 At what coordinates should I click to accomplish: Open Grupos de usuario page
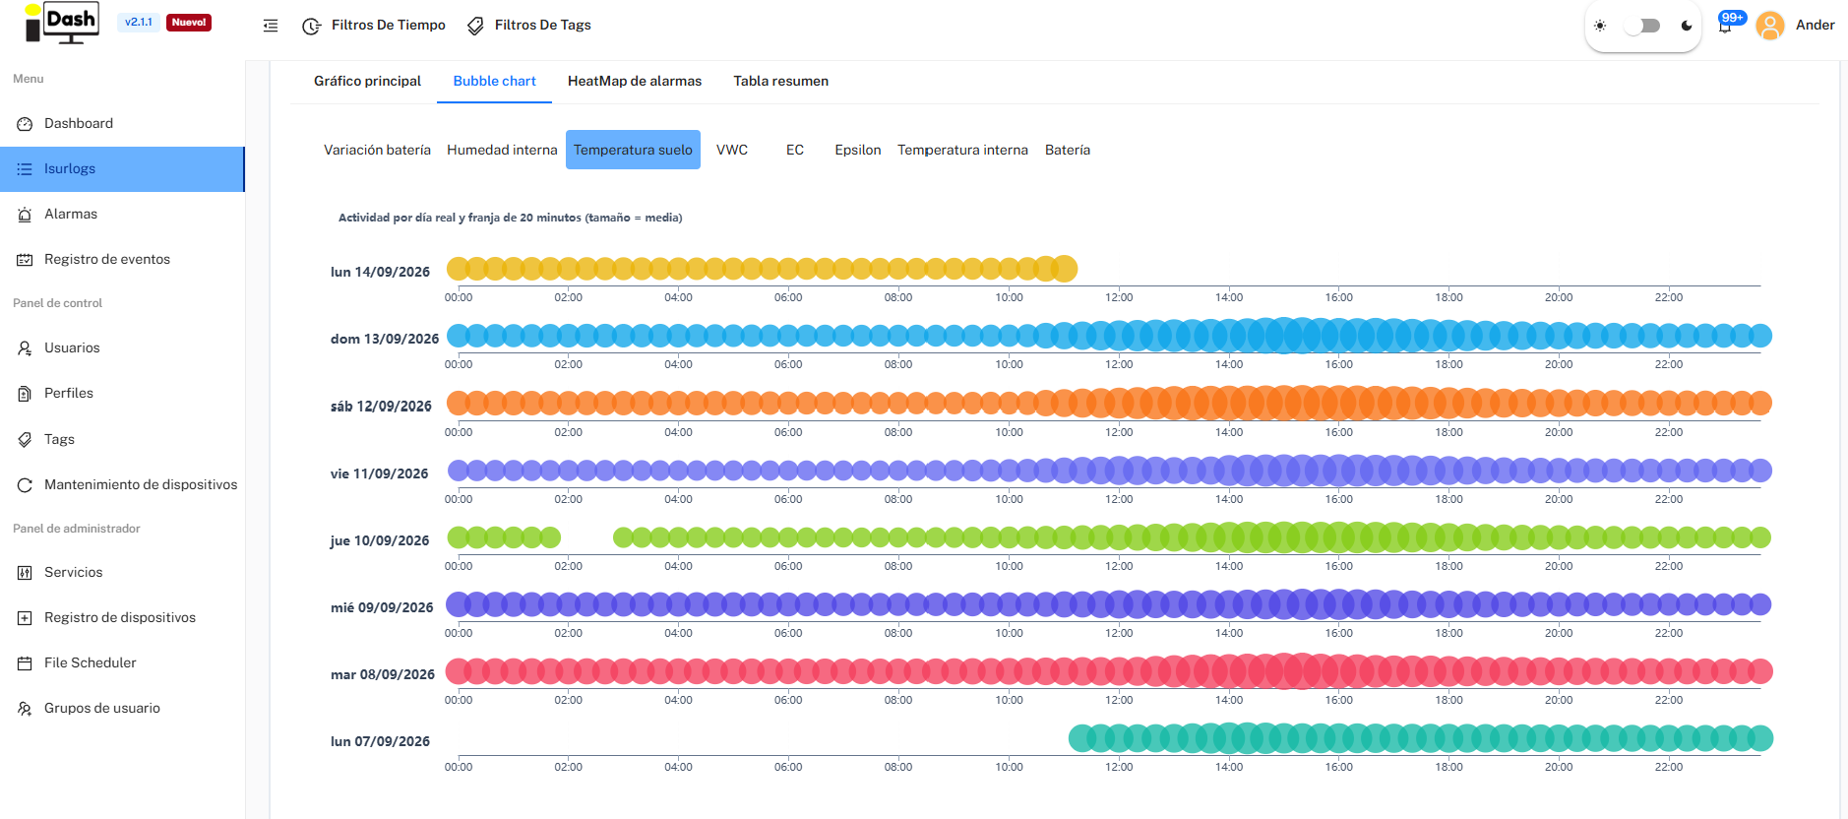coord(122,709)
